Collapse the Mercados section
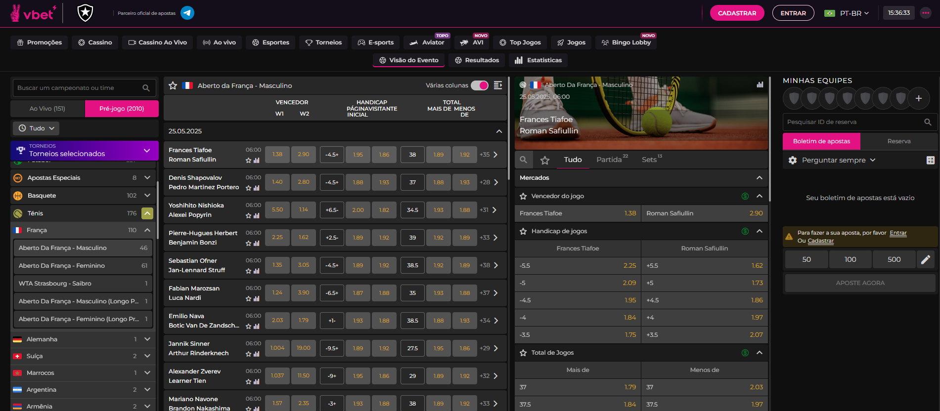This screenshot has width=940, height=411. 760,178
